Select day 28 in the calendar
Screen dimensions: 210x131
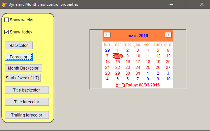108,73
